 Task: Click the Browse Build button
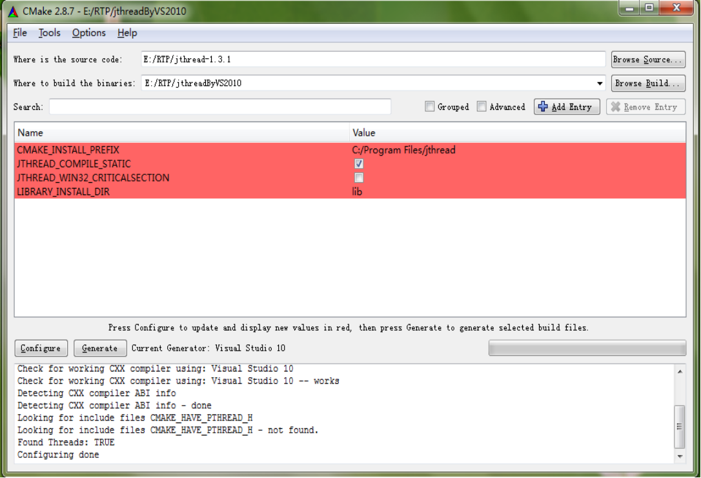pyautogui.click(x=648, y=83)
